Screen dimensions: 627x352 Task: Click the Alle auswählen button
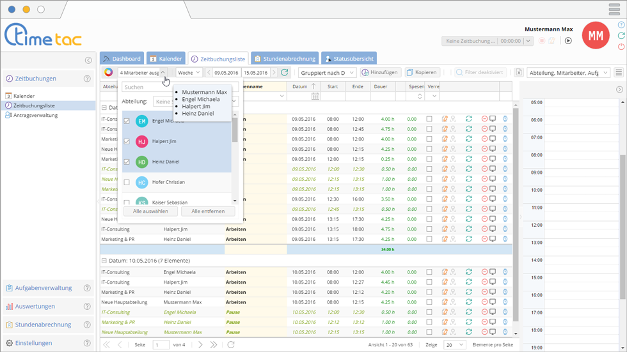(150, 211)
